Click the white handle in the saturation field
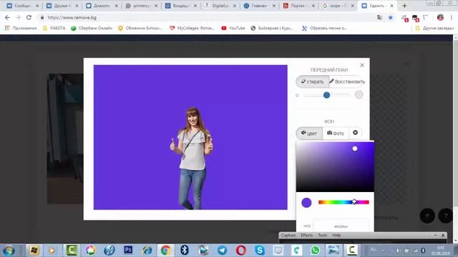 pyautogui.click(x=355, y=148)
